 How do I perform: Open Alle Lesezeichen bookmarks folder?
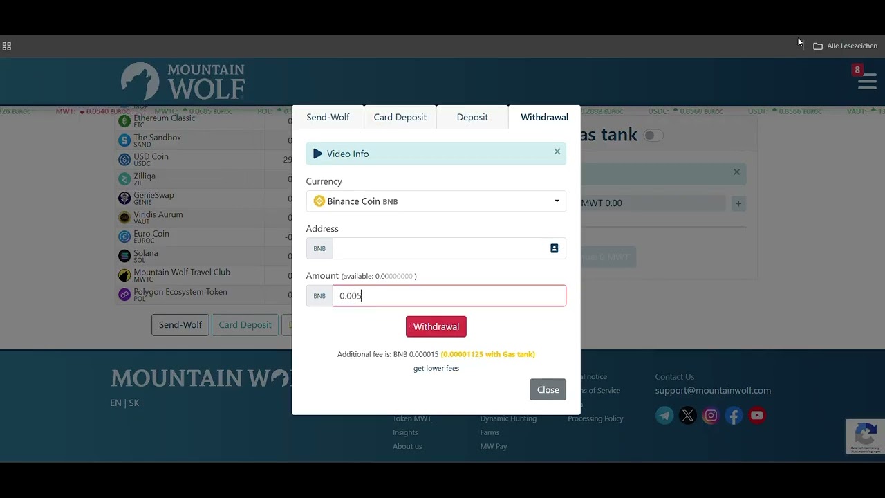pos(845,46)
